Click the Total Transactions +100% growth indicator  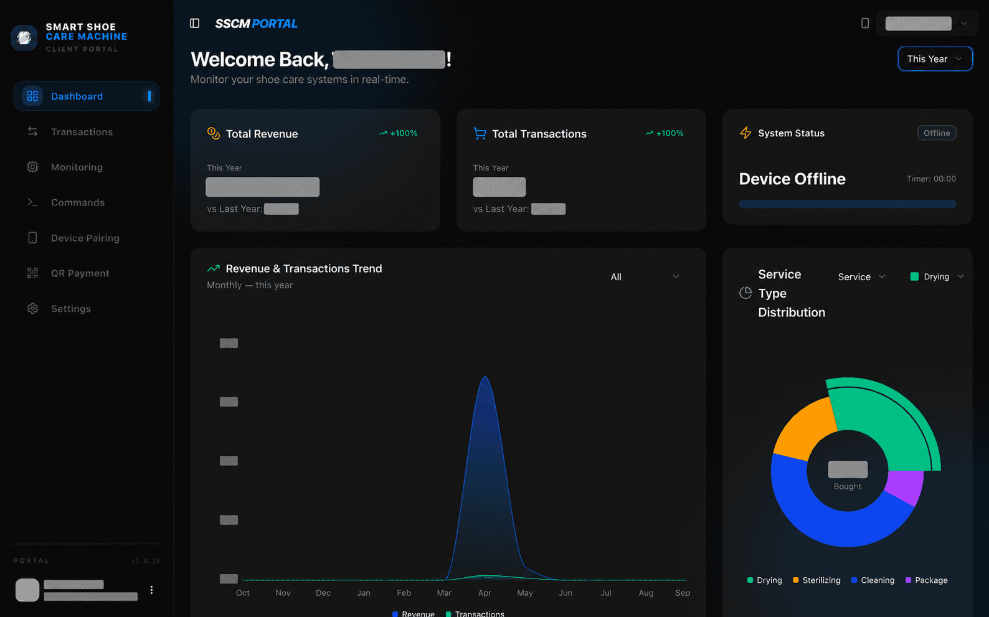coord(665,133)
